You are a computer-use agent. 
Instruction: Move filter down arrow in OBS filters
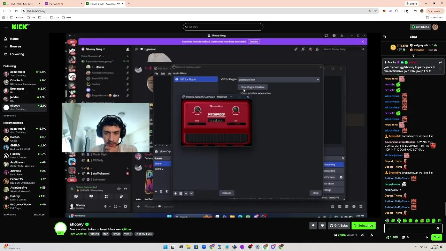191,193
